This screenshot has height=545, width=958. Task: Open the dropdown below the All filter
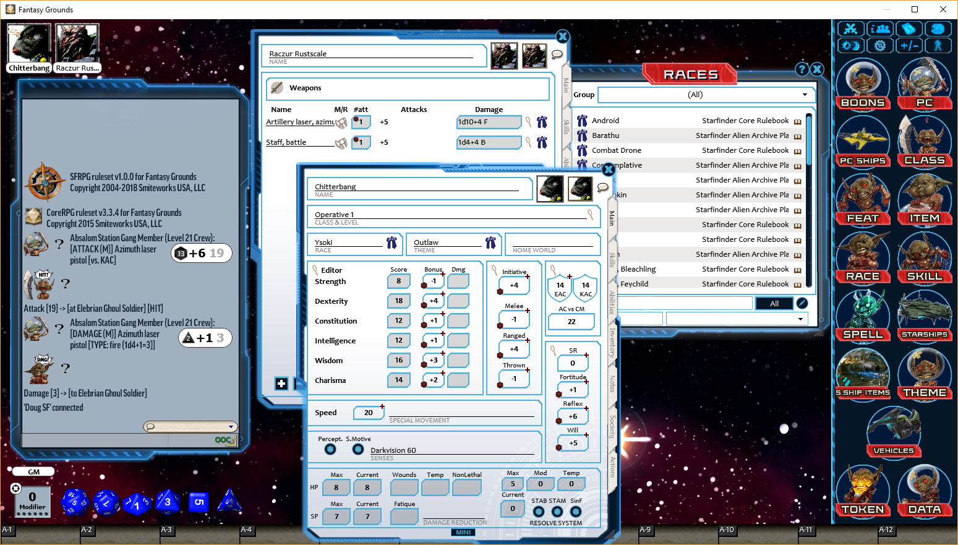(x=800, y=319)
